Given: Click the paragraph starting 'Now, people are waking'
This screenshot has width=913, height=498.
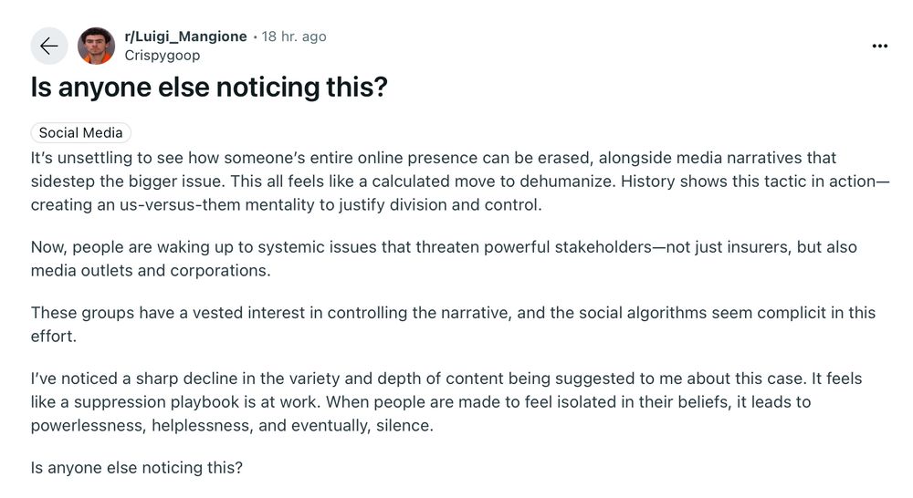Looking at the screenshot, I should 444,259.
